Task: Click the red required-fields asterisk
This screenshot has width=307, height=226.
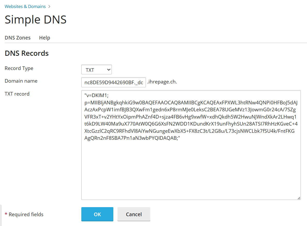Action: [6, 214]
